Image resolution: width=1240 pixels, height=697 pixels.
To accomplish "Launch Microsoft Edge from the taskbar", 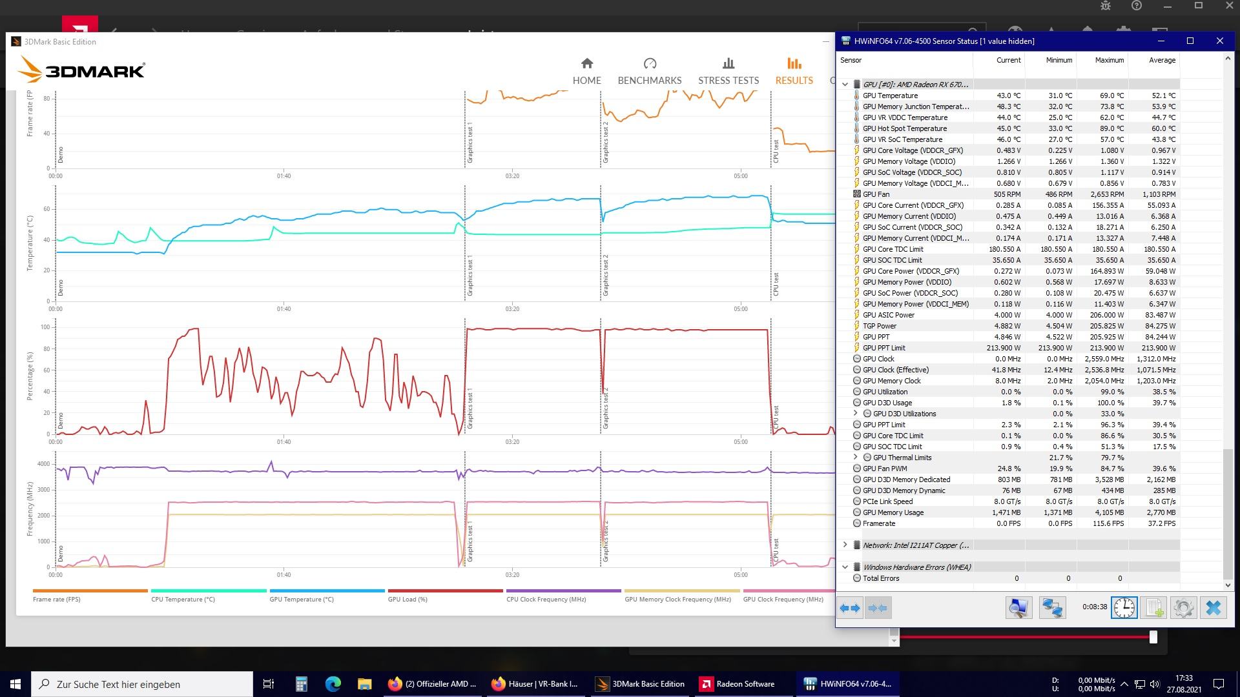I will point(333,684).
